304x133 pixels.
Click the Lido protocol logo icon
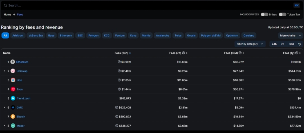coord(13,80)
